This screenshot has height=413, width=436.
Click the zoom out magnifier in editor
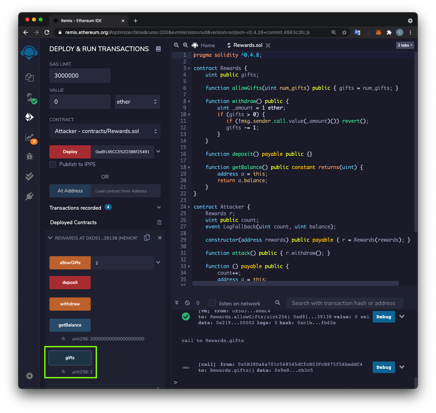coord(176,45)
